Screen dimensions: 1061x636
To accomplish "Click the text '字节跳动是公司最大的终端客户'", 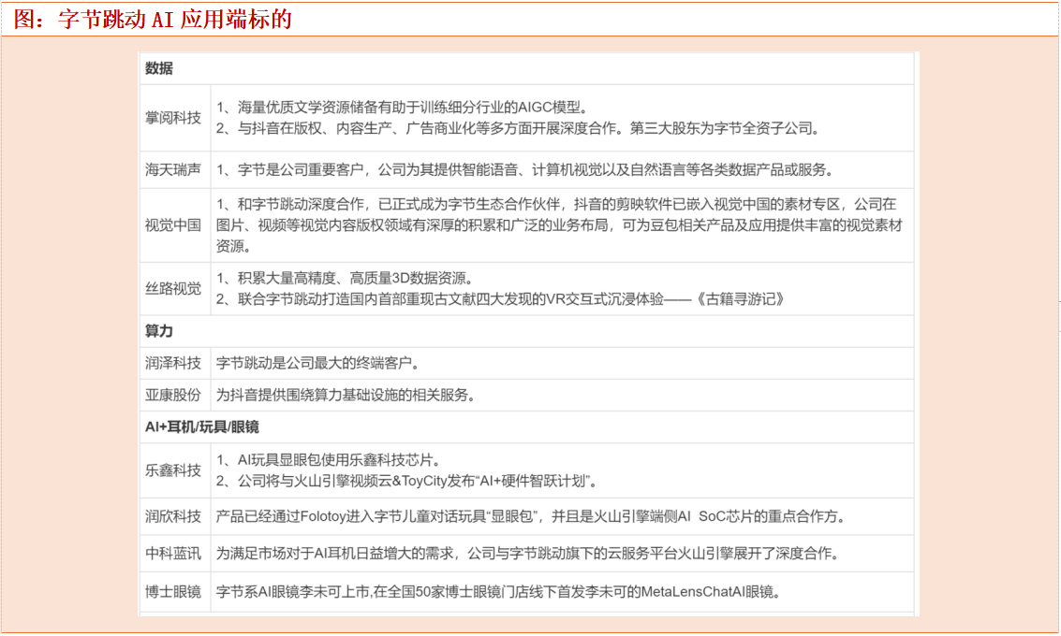I will coord(318,363).
